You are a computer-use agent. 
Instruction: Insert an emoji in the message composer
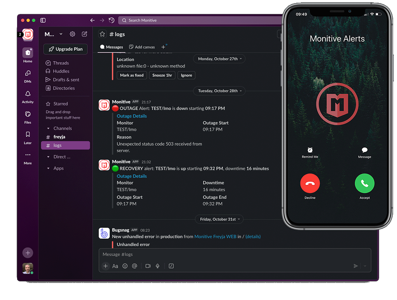pos(125,266)
